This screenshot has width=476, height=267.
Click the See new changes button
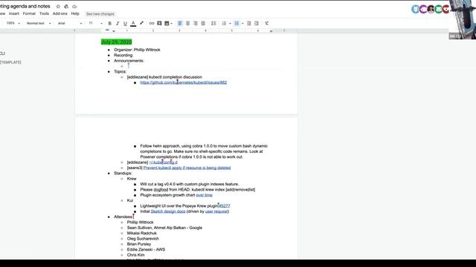(100, 14)
